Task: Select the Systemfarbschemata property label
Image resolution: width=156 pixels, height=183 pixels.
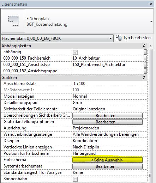Action: click(x=23, y=166)
